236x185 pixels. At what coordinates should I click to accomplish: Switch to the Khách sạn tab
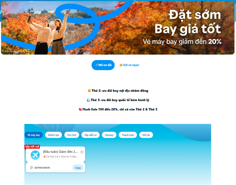point(54,135)
